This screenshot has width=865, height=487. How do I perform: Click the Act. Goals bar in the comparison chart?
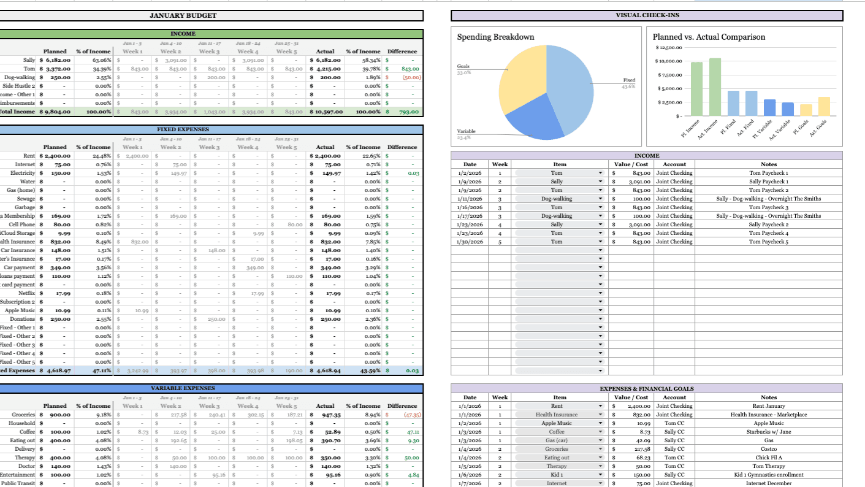(824, 107)
